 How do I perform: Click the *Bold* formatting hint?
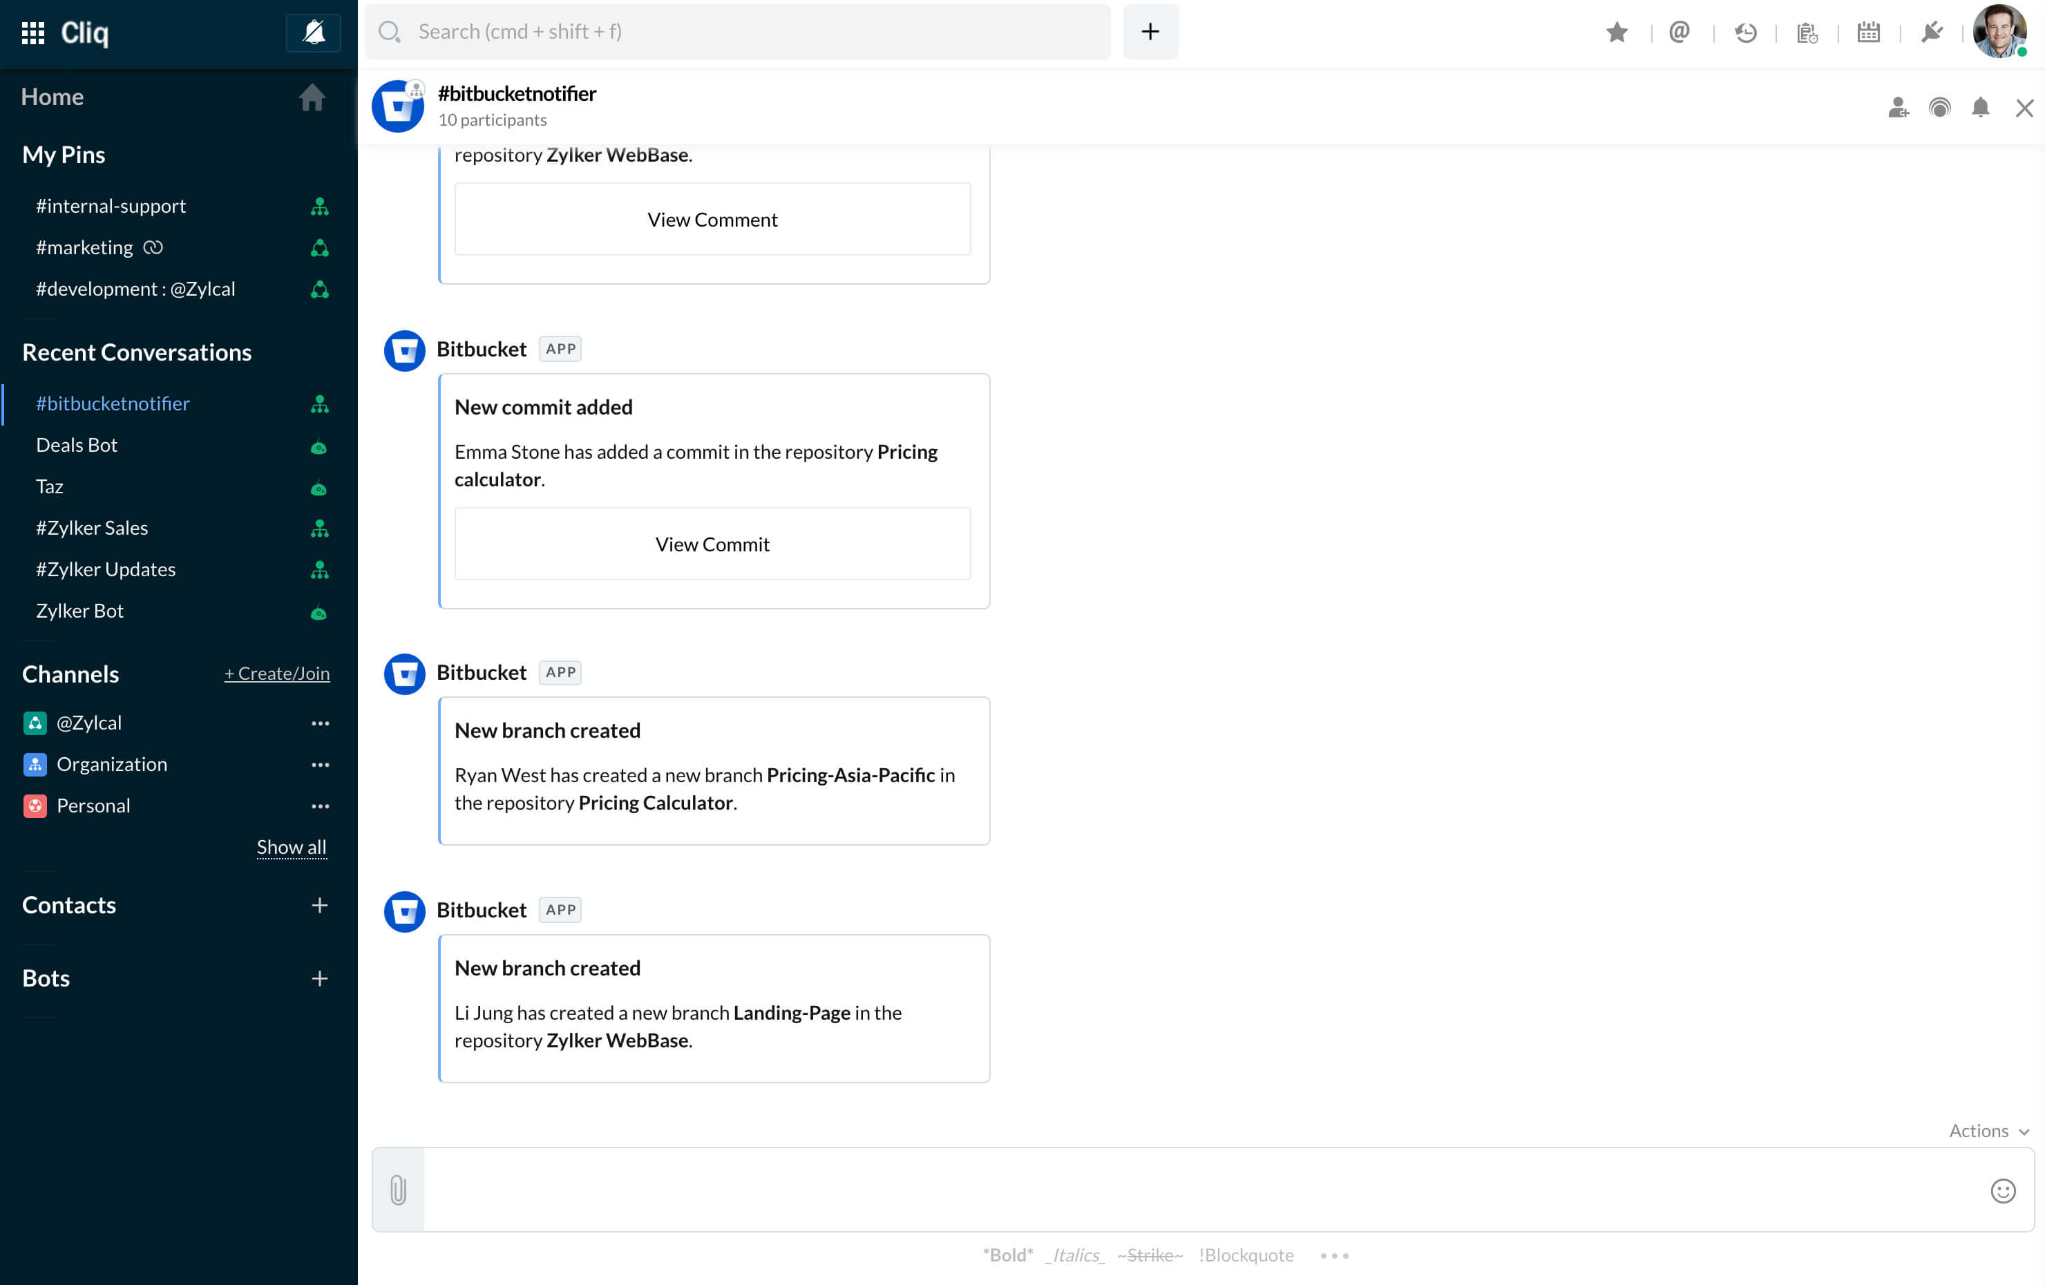[x=1008, y=1255]
